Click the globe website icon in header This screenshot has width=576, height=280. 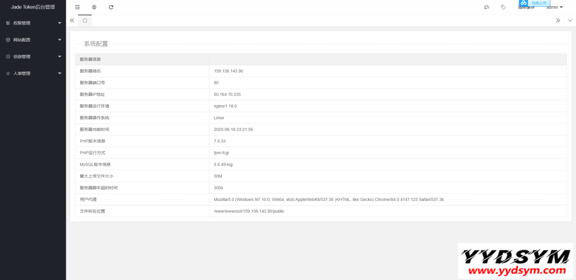click(94, 7)
